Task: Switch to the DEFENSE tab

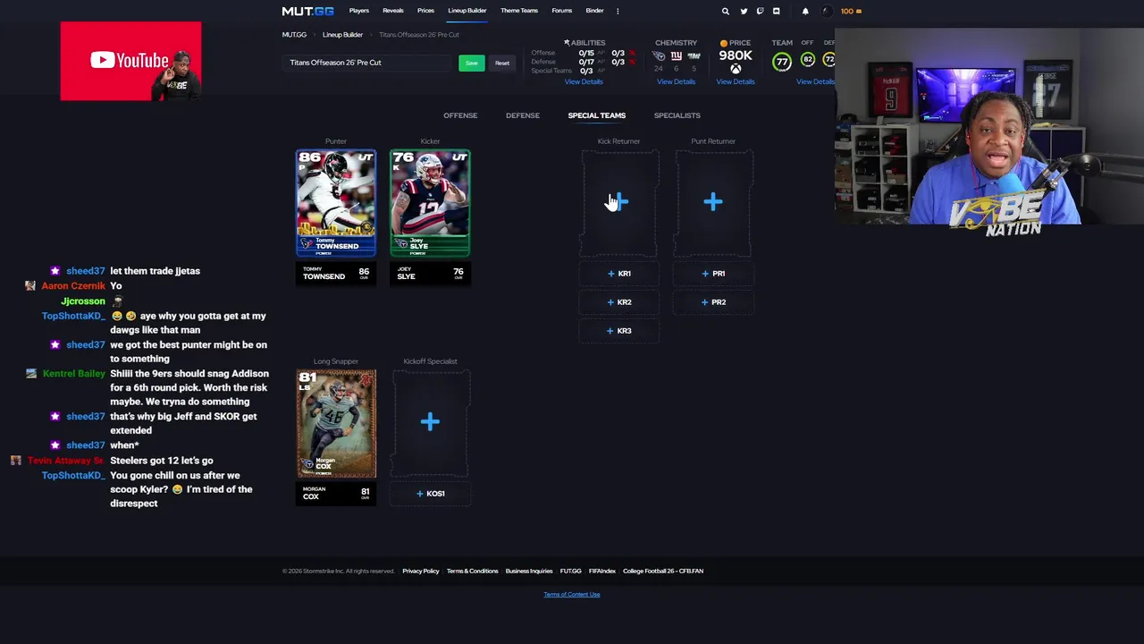Action: (x=523, y=115)
